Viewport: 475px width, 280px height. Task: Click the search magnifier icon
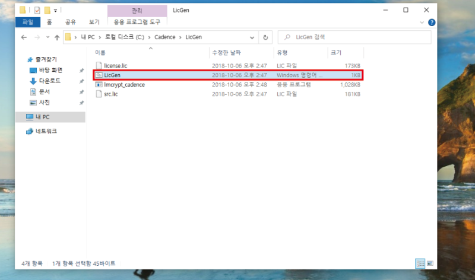tap(287, 37)
